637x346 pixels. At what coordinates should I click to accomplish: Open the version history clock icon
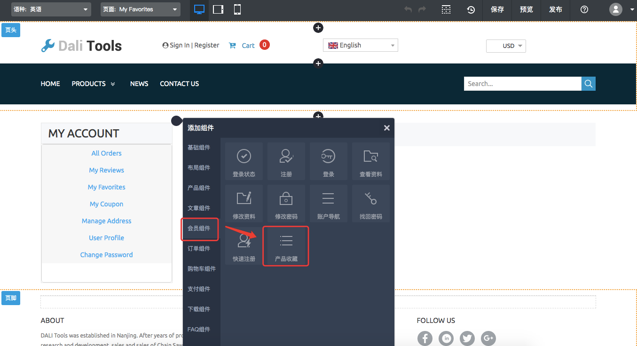coord(471,9)
